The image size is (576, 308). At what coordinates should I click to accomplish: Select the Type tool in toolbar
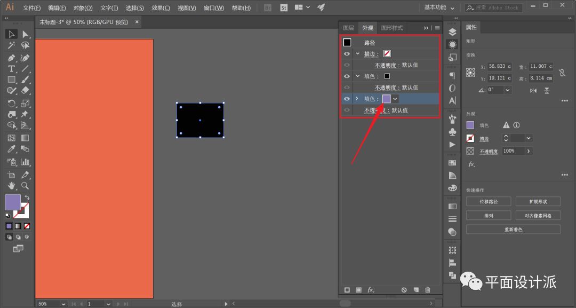click(x=11, y=69)
